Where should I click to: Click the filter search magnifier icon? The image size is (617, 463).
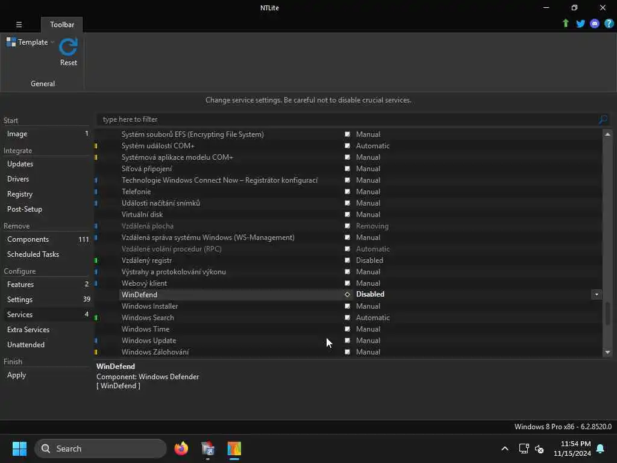pos(603,119)
